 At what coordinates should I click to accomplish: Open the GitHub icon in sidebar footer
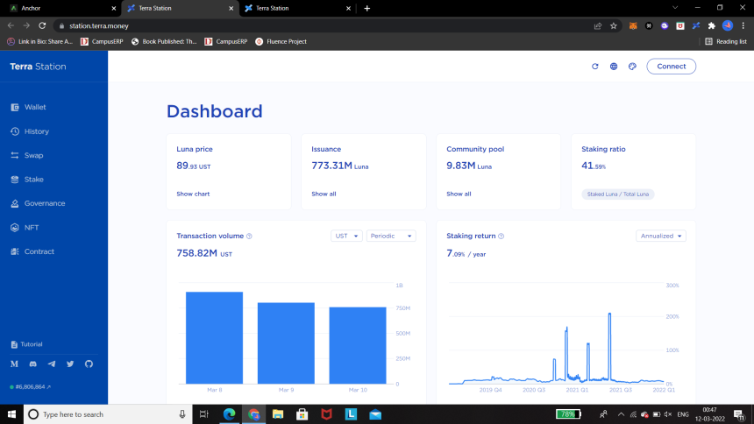pyautogui.click(x=89, y=364)
